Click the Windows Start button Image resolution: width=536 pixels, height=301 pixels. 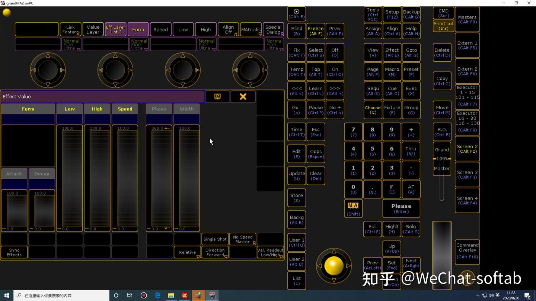[x=7, y=295]
